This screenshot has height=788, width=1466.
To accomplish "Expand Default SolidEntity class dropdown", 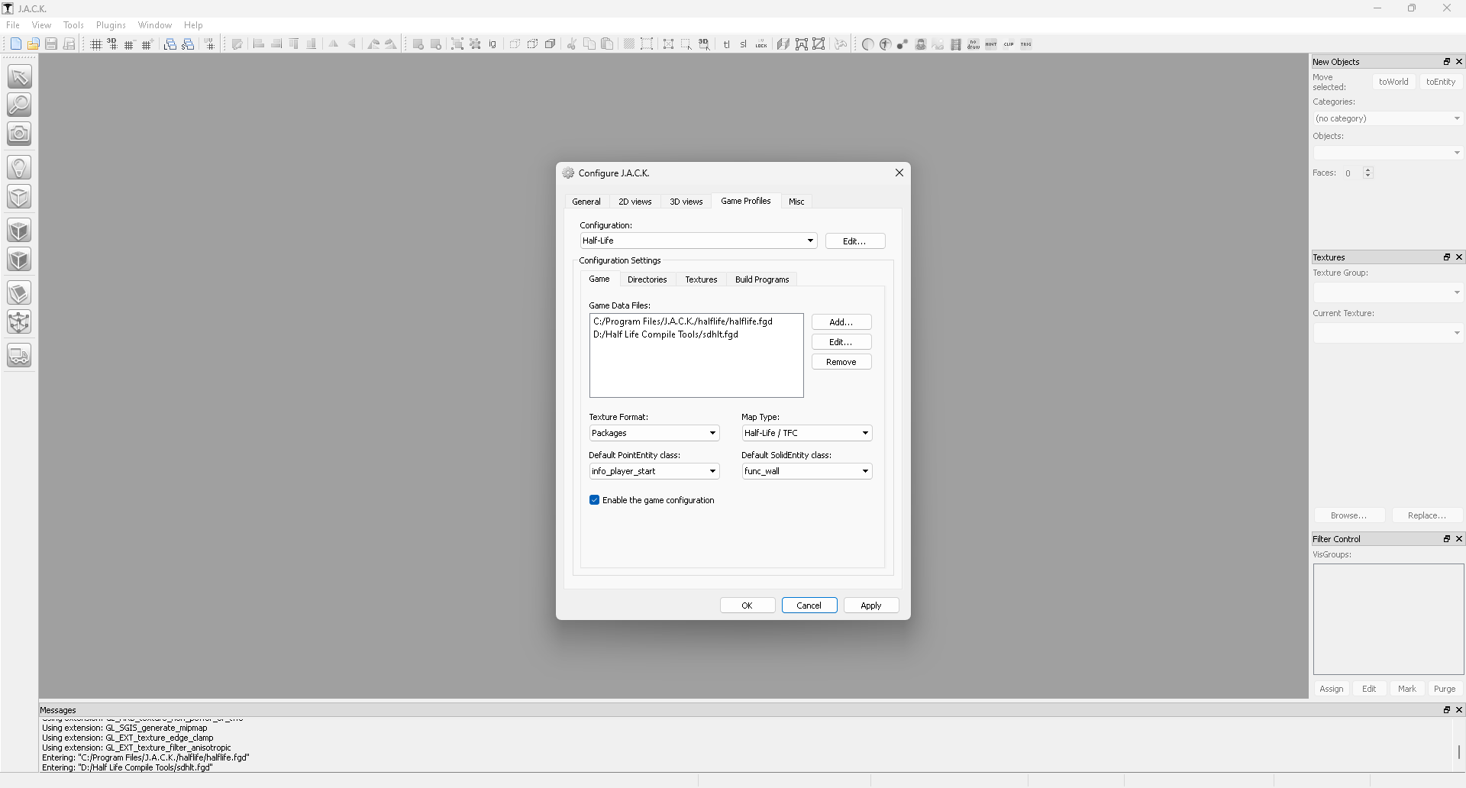I will (806, 471).
